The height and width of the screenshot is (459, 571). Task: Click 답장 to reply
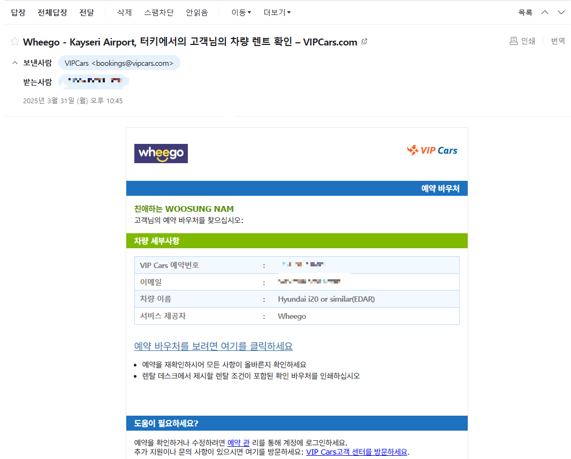pos(18,12)
